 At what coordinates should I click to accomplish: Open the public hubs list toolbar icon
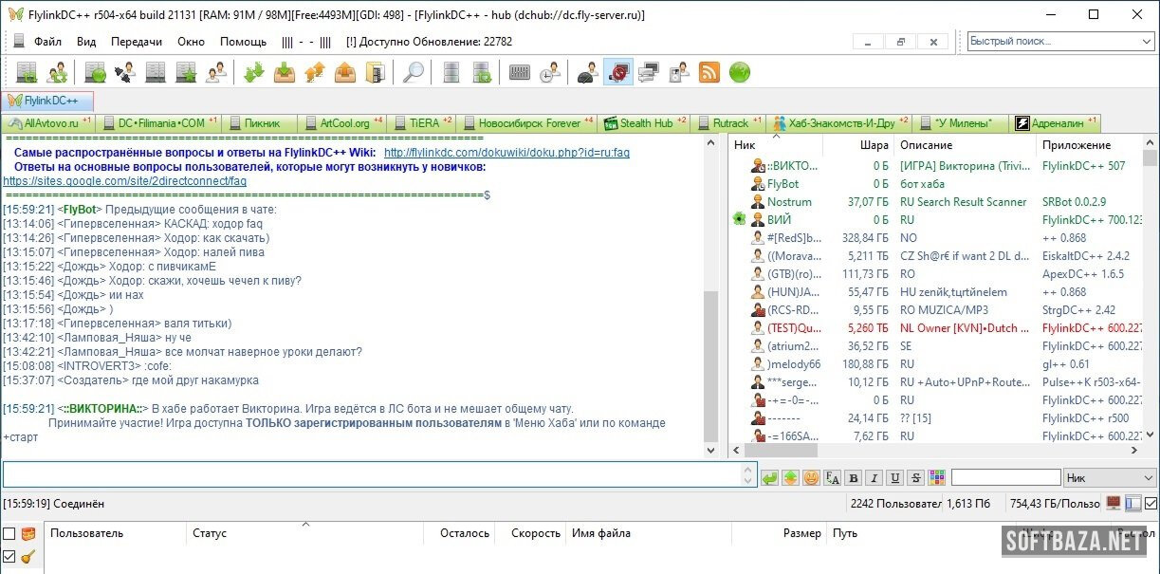pos(27,72)
